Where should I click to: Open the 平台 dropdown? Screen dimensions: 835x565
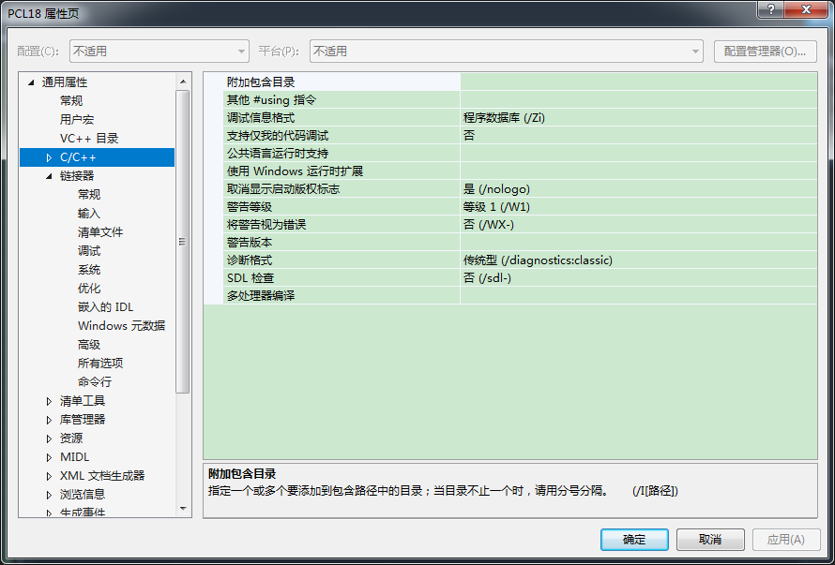point(507,52)
